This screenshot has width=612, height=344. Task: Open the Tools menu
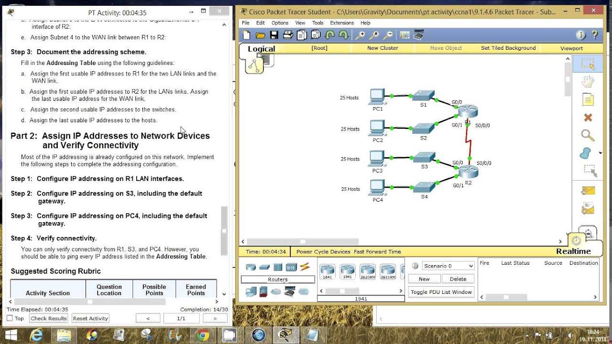[x=317, y=23]
